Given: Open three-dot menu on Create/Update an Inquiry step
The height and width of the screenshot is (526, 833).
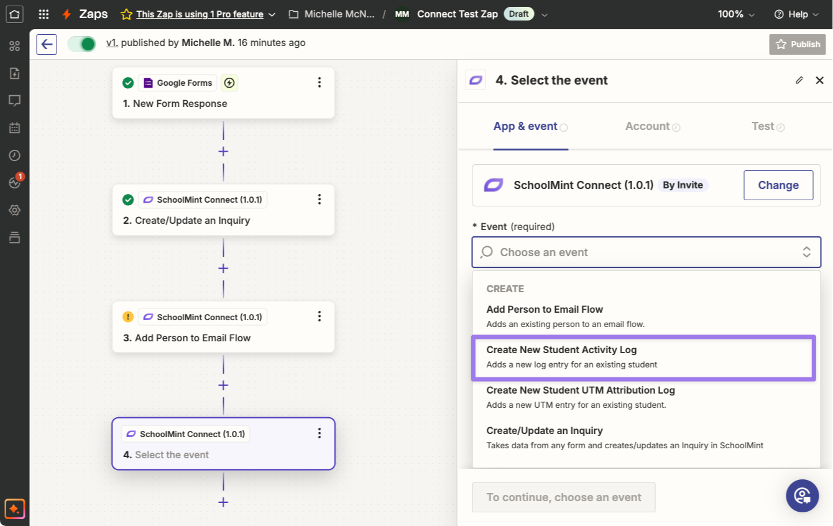Looking at the screenshot, I should coord(320,199).
